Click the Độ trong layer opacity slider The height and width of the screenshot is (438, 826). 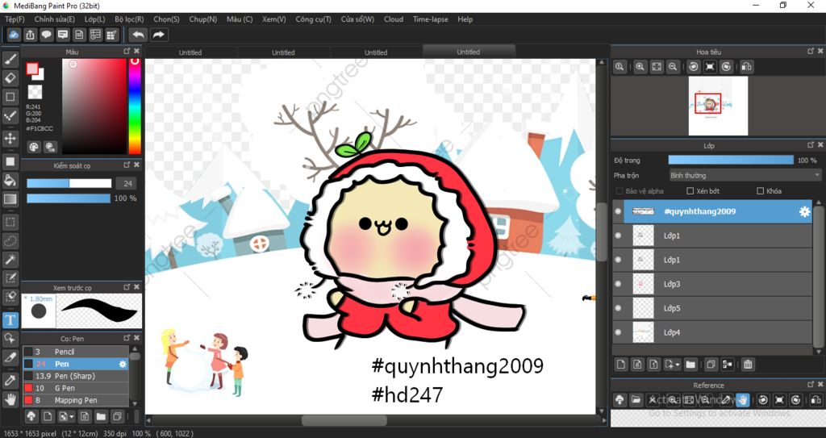731,160
